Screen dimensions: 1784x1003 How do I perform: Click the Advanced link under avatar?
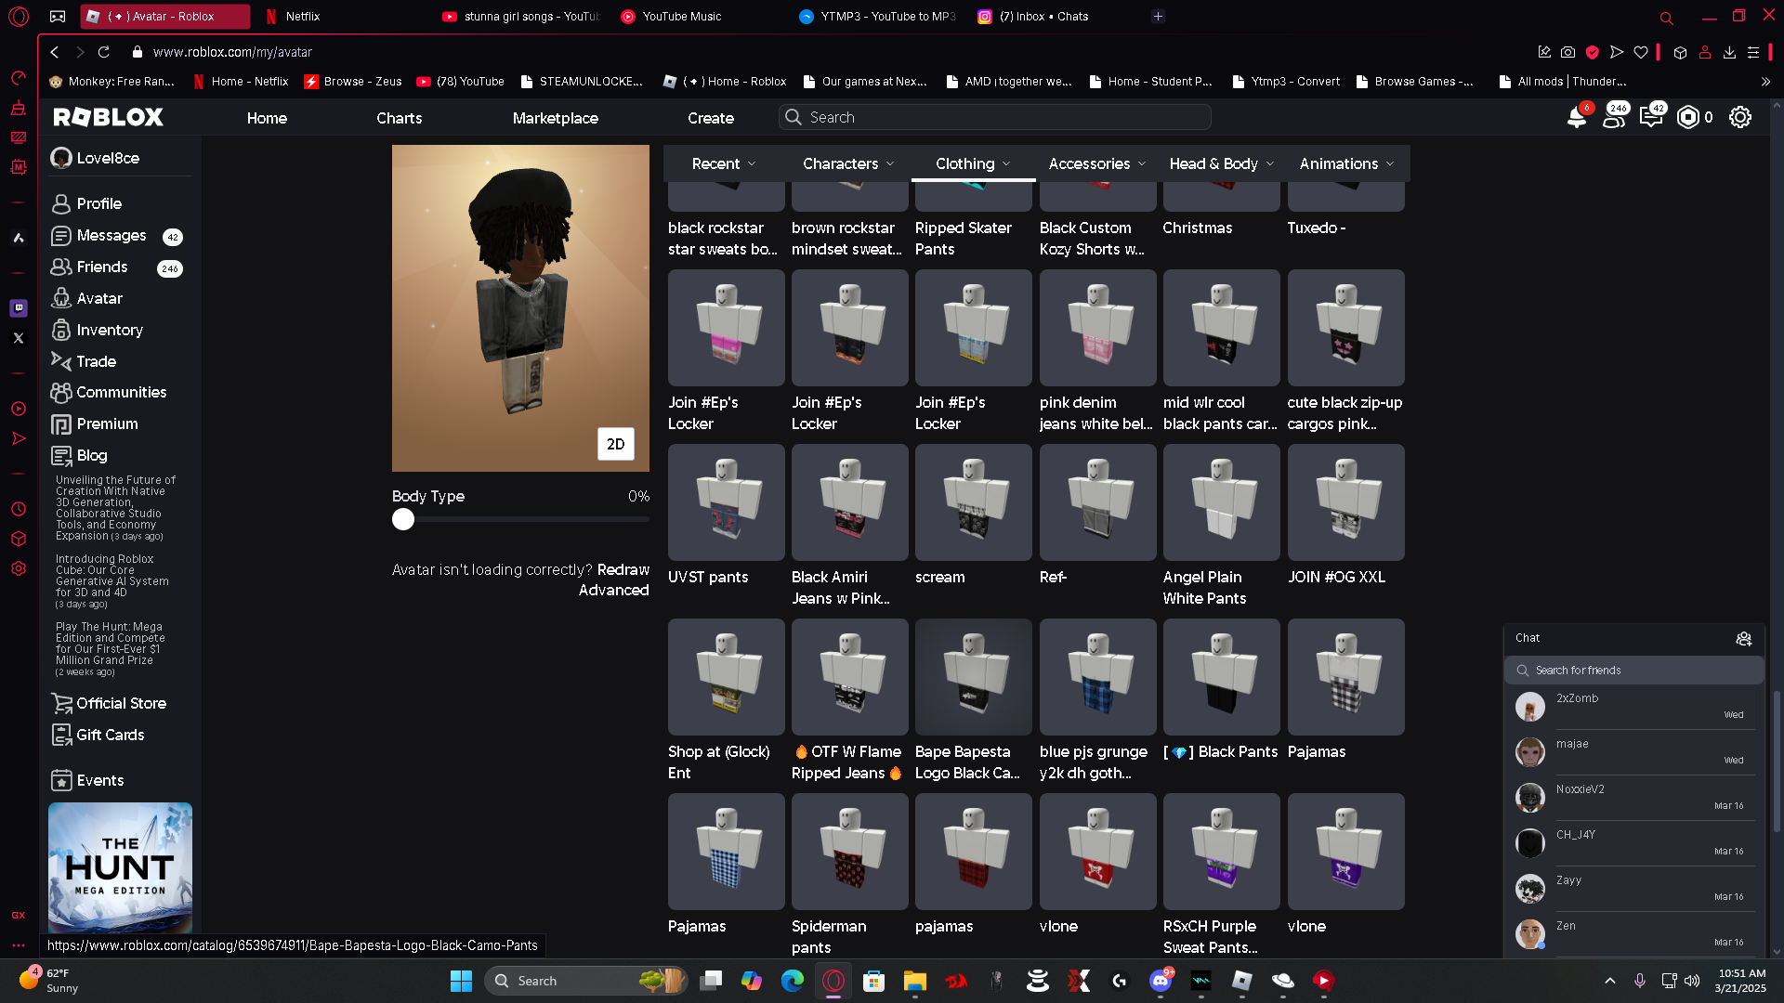tap(613, 590)
